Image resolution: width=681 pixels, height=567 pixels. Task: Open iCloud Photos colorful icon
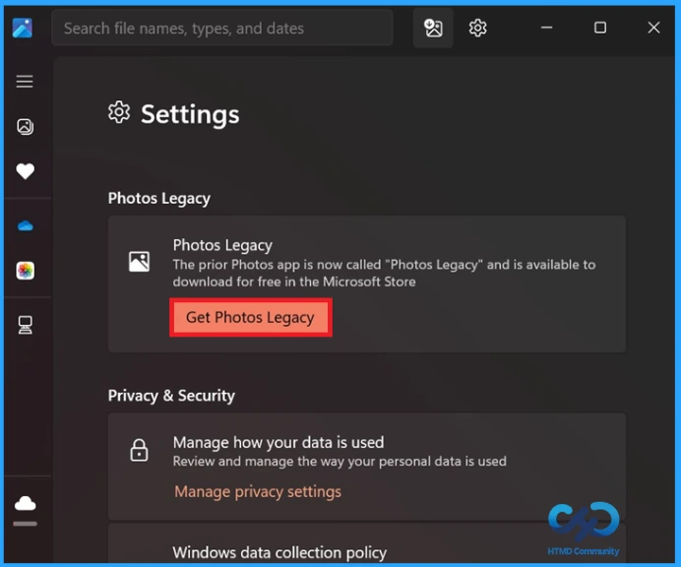click(26, 271)
